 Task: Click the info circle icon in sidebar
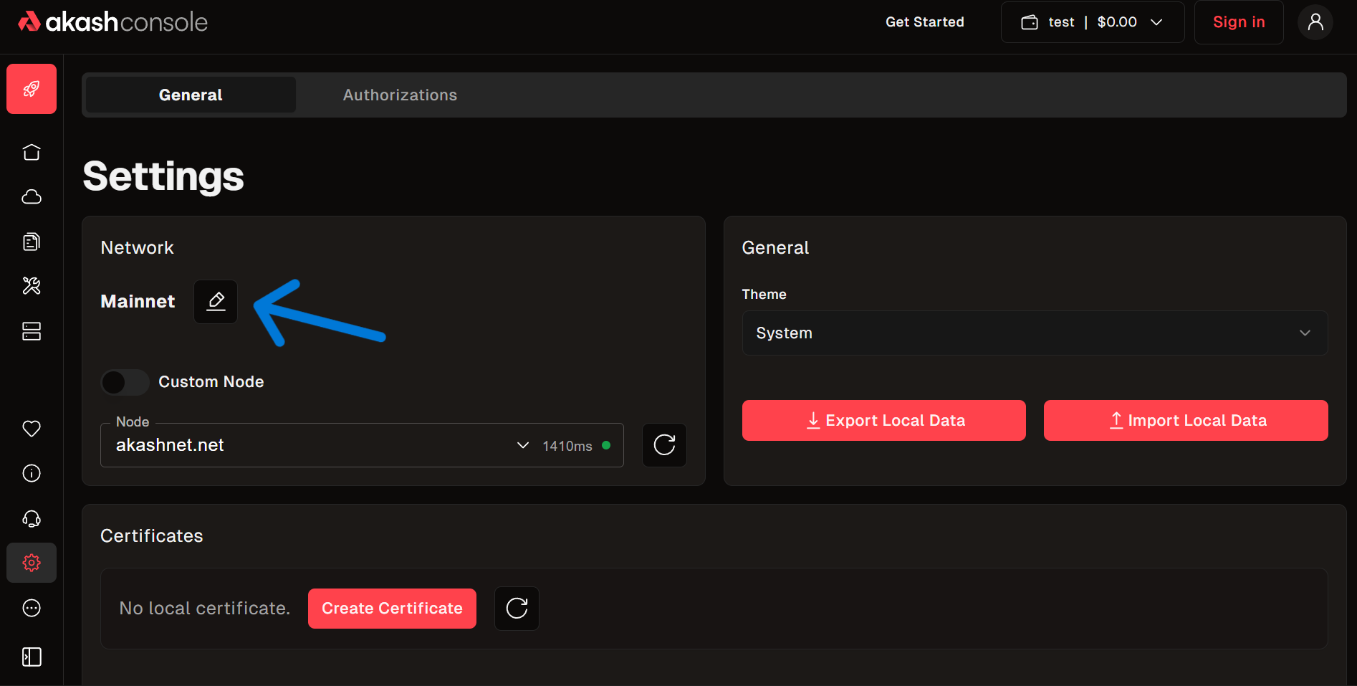[x=32, y=473]
